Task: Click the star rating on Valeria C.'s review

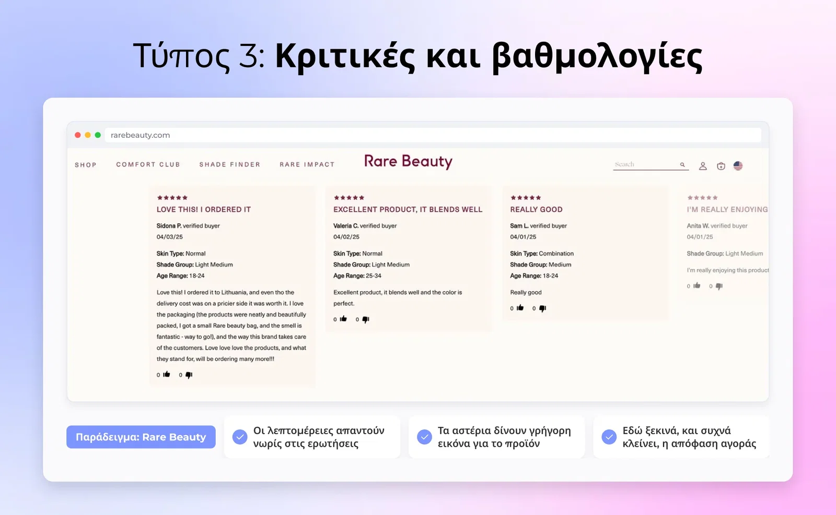Action: (349, 198)
